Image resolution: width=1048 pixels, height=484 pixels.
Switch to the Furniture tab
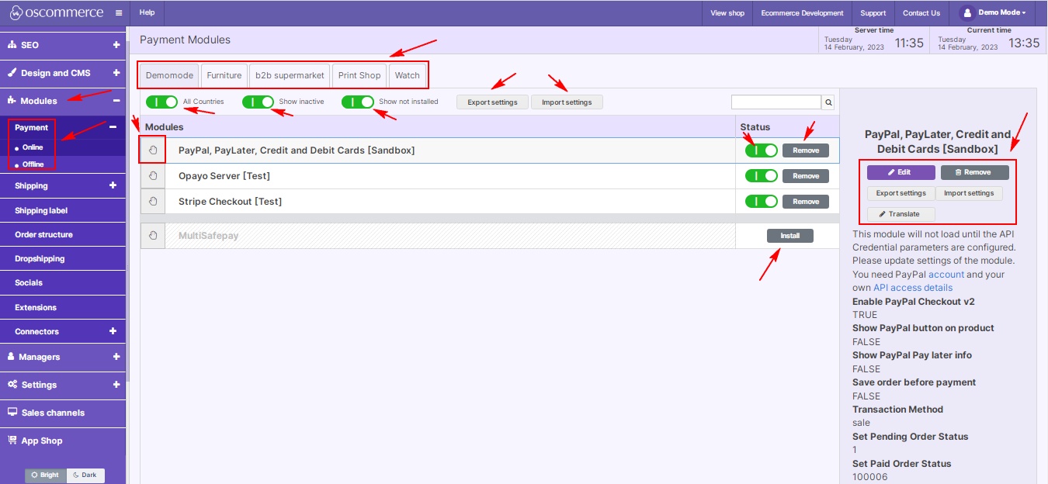[x=224, y=76]
